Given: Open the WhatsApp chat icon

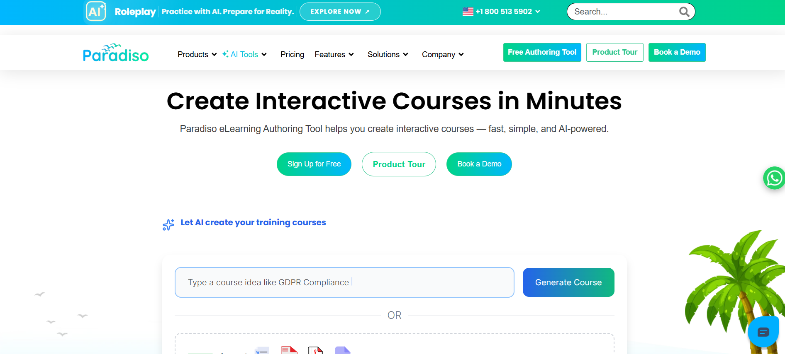Looking at the screenshot, I should pyautogui.click(x=774, y=178).
